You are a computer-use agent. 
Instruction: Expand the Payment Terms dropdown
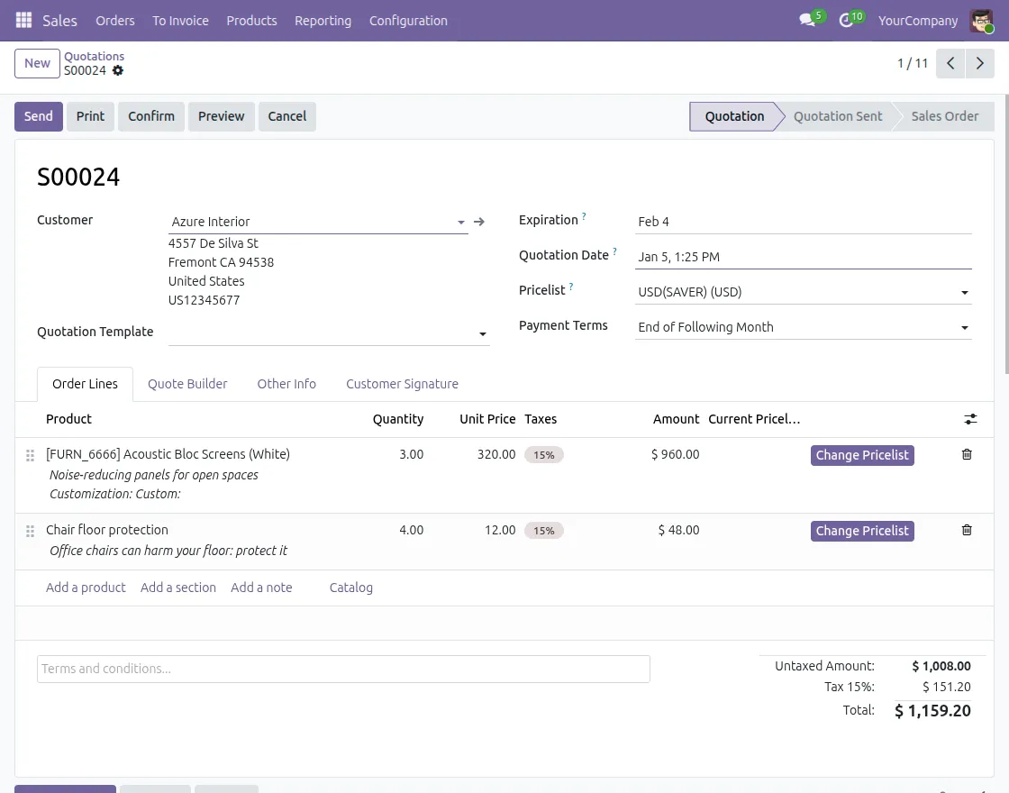964,328
